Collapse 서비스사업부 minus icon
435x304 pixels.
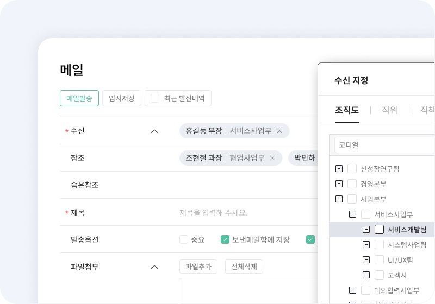click(353, 214)
